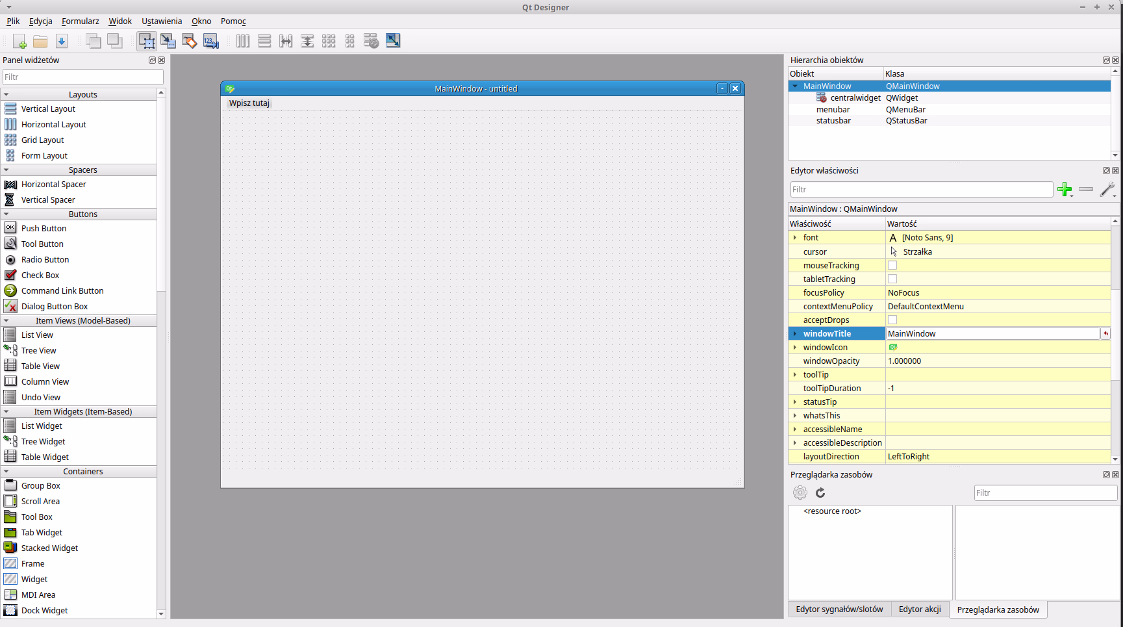Click the Adjust Size toolbar icon
The width and height of the screenshot is (1123, 627).
click(x=393, y=41)
